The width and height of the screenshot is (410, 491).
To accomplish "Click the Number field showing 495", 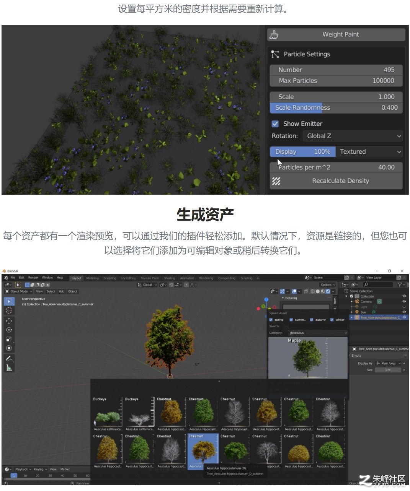I will pyautogui.click(x=336, y=70).
